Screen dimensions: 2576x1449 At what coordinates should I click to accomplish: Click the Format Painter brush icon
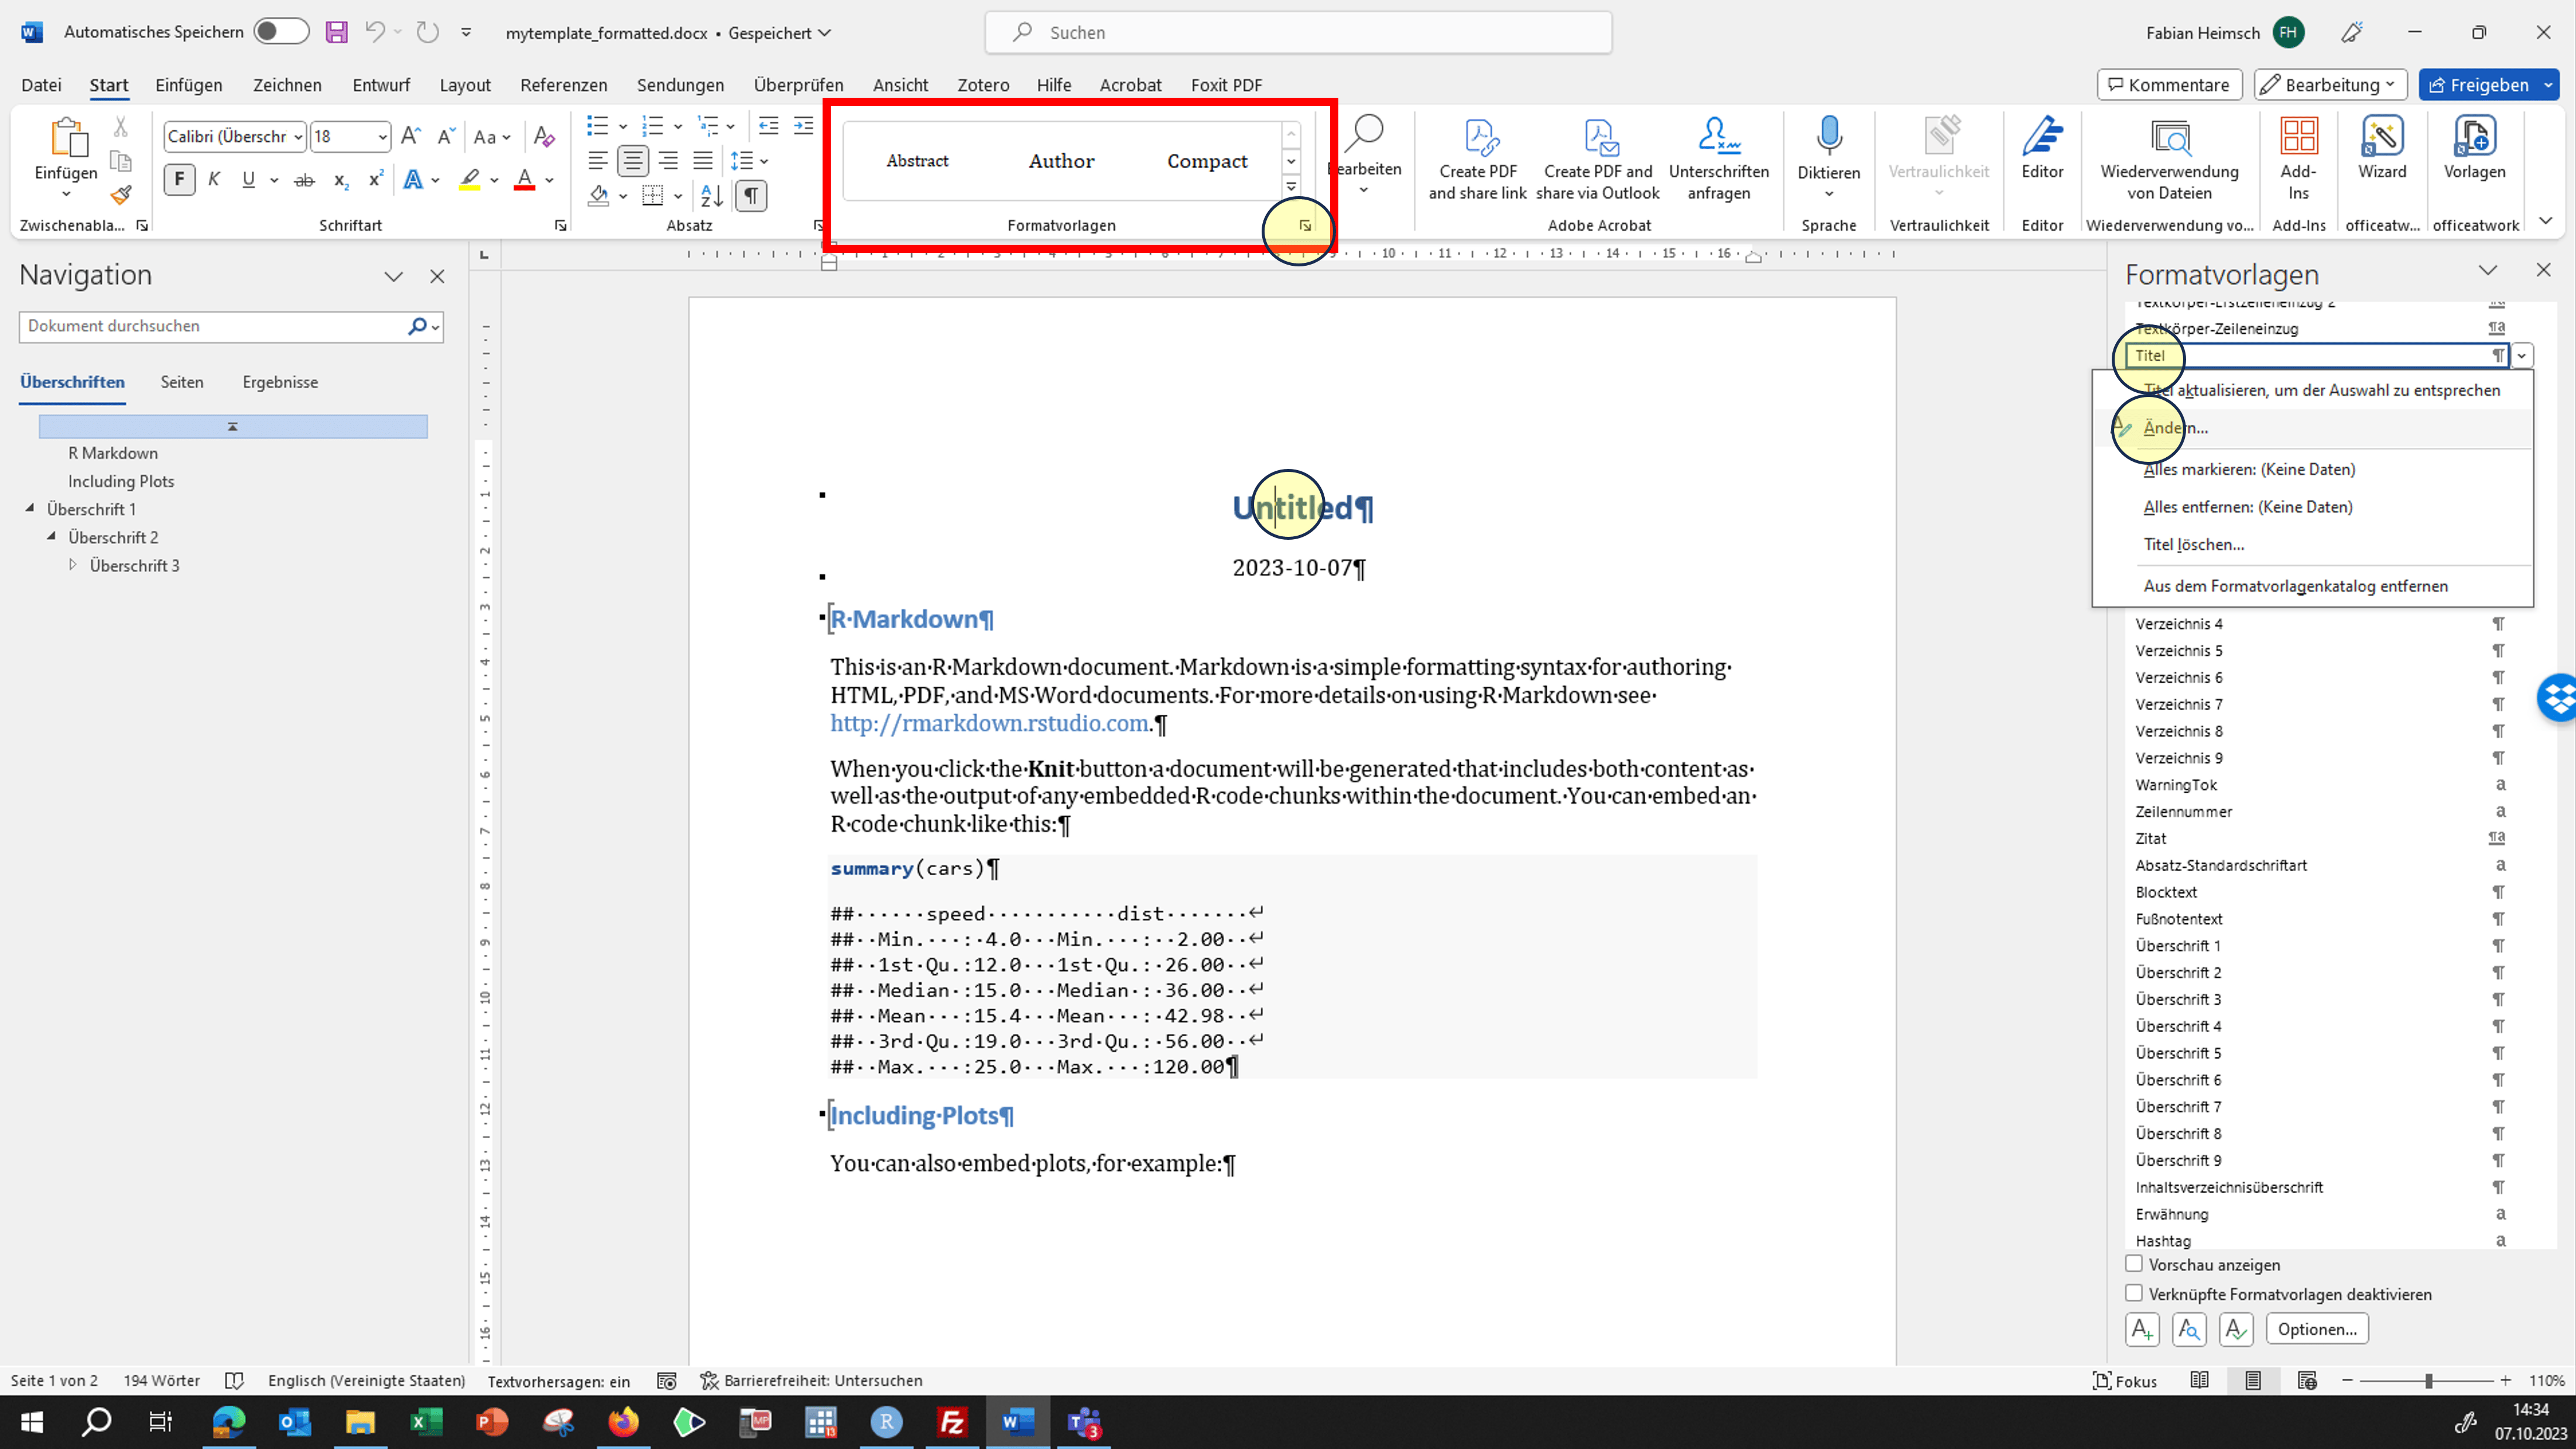[x=121, y=195]
